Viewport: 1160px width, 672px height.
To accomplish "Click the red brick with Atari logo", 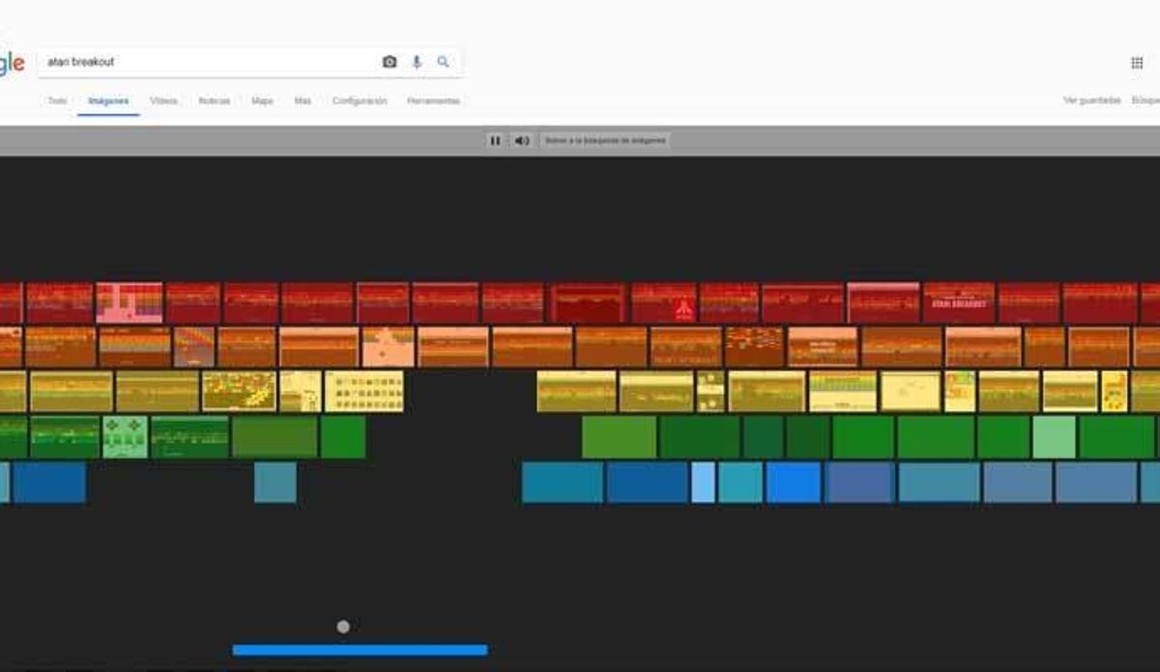I will click(664, 302).
